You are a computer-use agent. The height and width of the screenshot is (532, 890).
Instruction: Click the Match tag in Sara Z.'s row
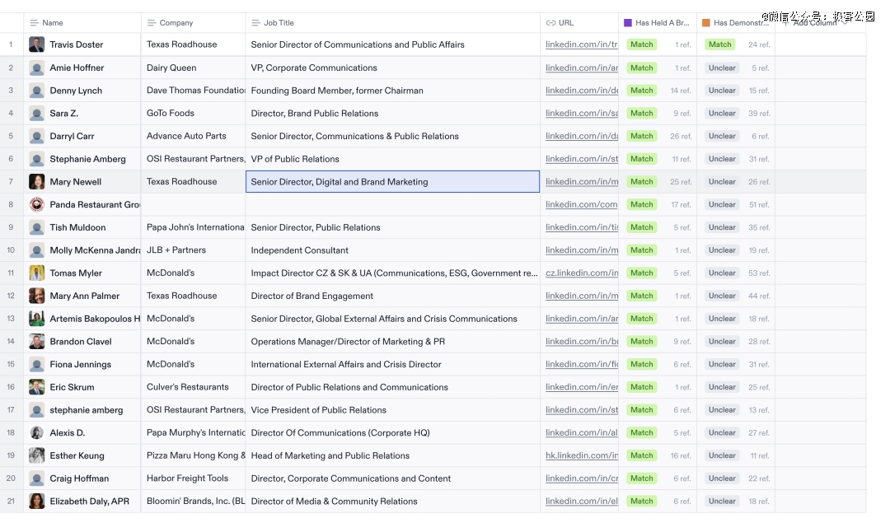tap(641, 114)
